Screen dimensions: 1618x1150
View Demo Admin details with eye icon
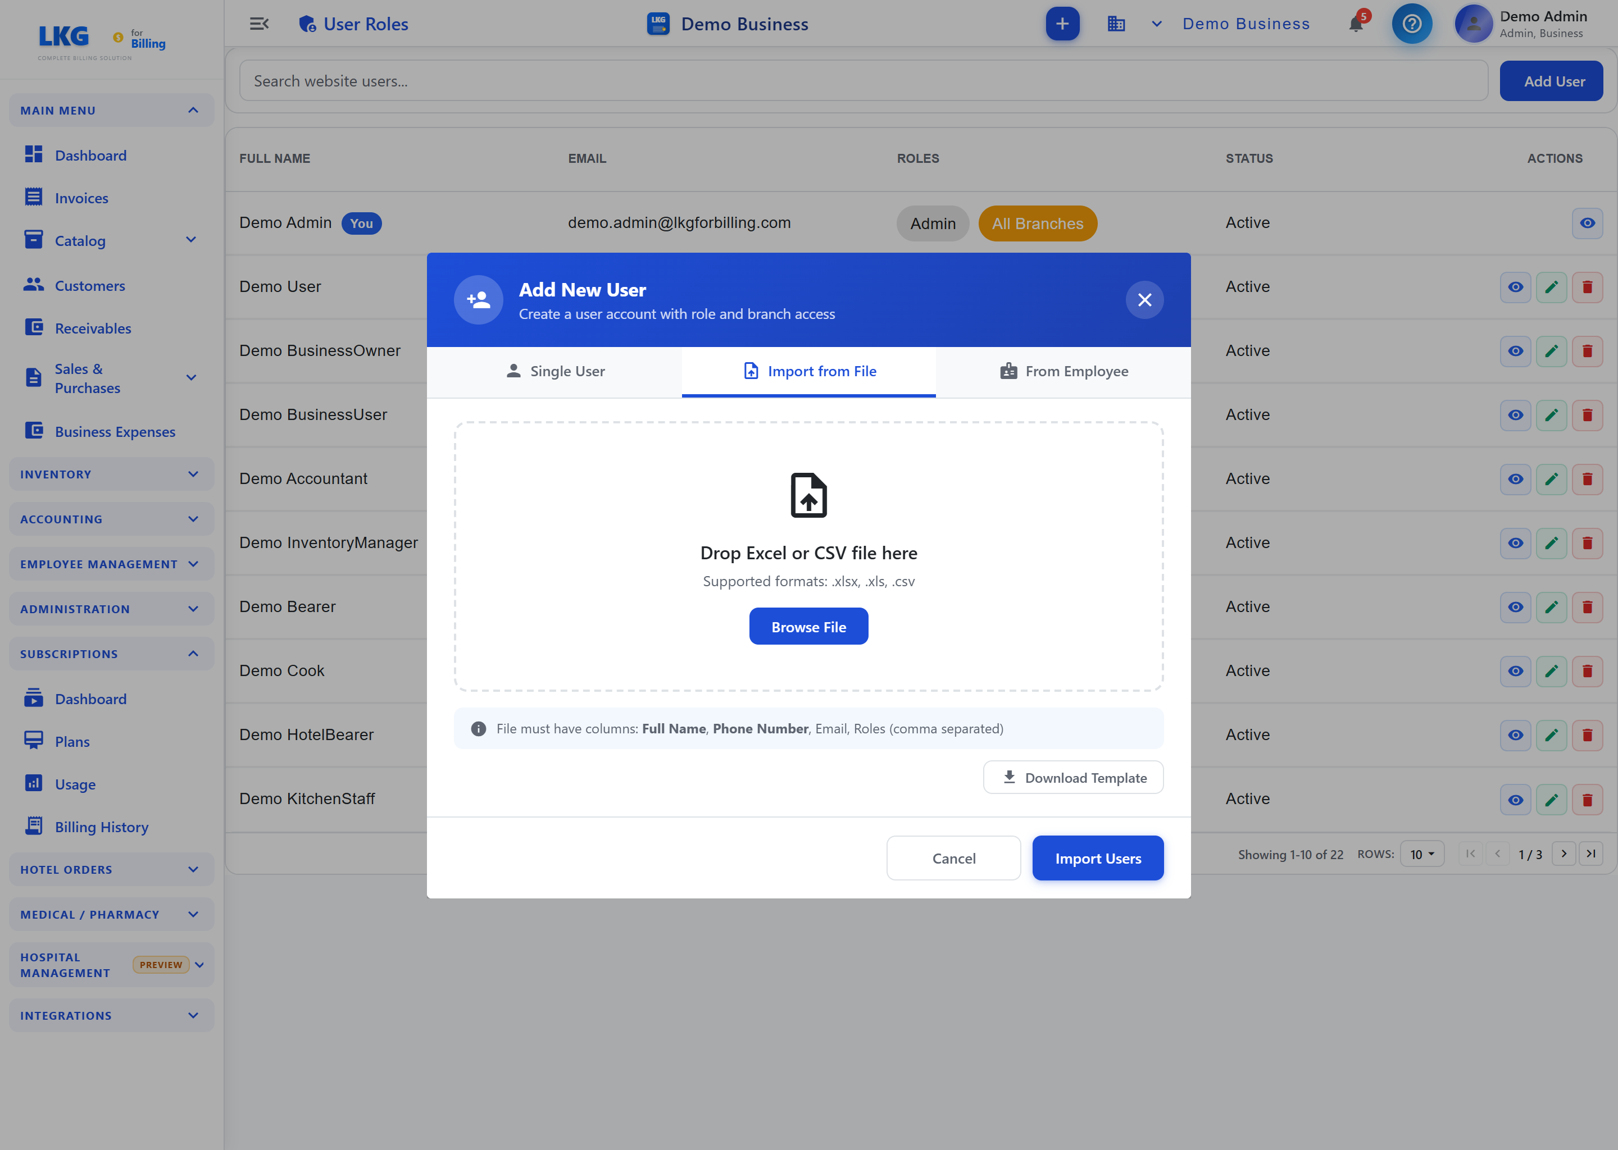(x=1587, y=223)
